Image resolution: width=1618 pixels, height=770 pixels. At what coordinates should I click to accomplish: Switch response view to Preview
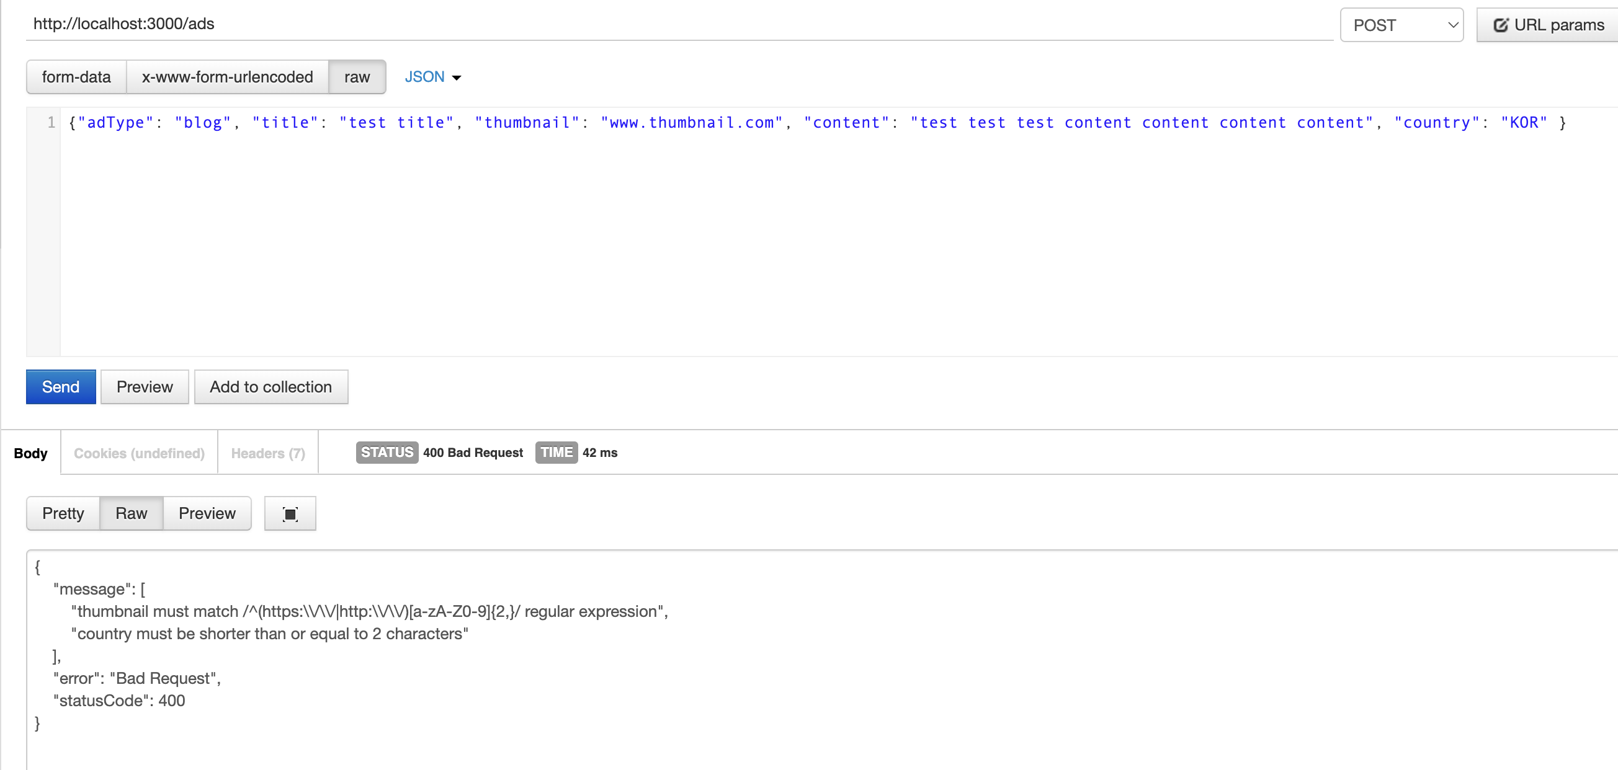tap(207, 513)
